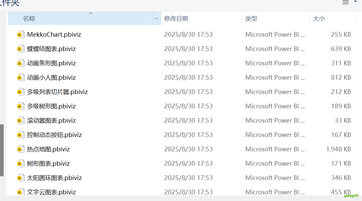Select the 多级树形图.pbiviz file name
Screen dimensions: 362x201
(x=51, y=106)
